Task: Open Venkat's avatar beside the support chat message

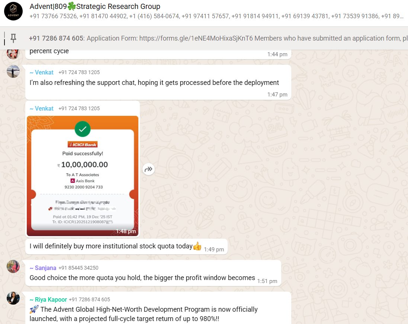Action: 13,72
